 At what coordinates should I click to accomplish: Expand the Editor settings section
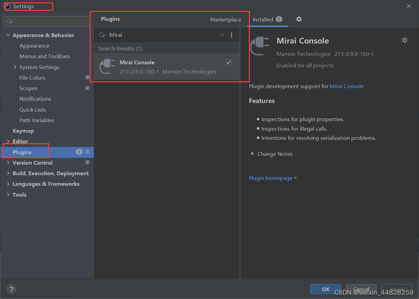coord(8,141)
